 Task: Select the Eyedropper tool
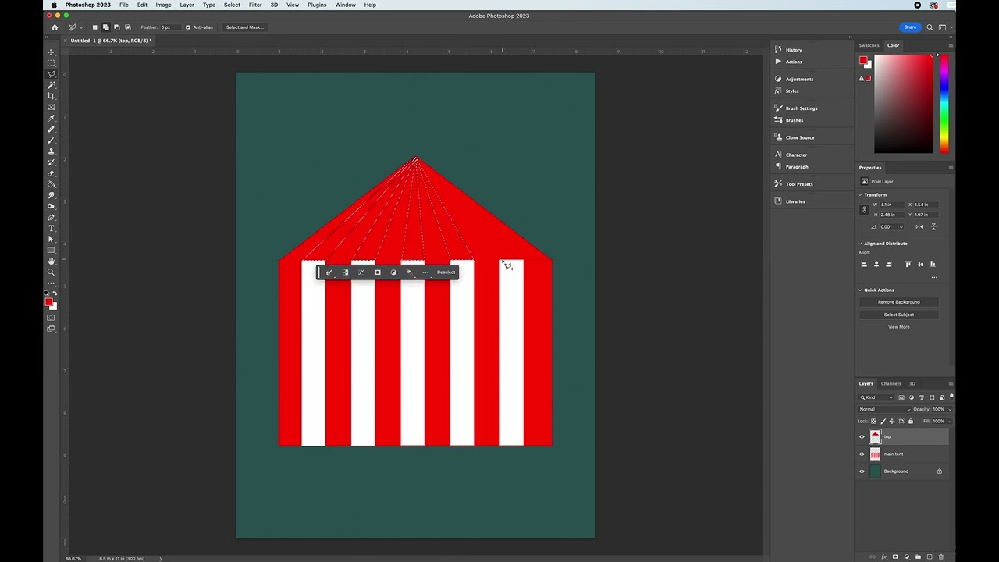pyautogui.click(x=52, y=119)
